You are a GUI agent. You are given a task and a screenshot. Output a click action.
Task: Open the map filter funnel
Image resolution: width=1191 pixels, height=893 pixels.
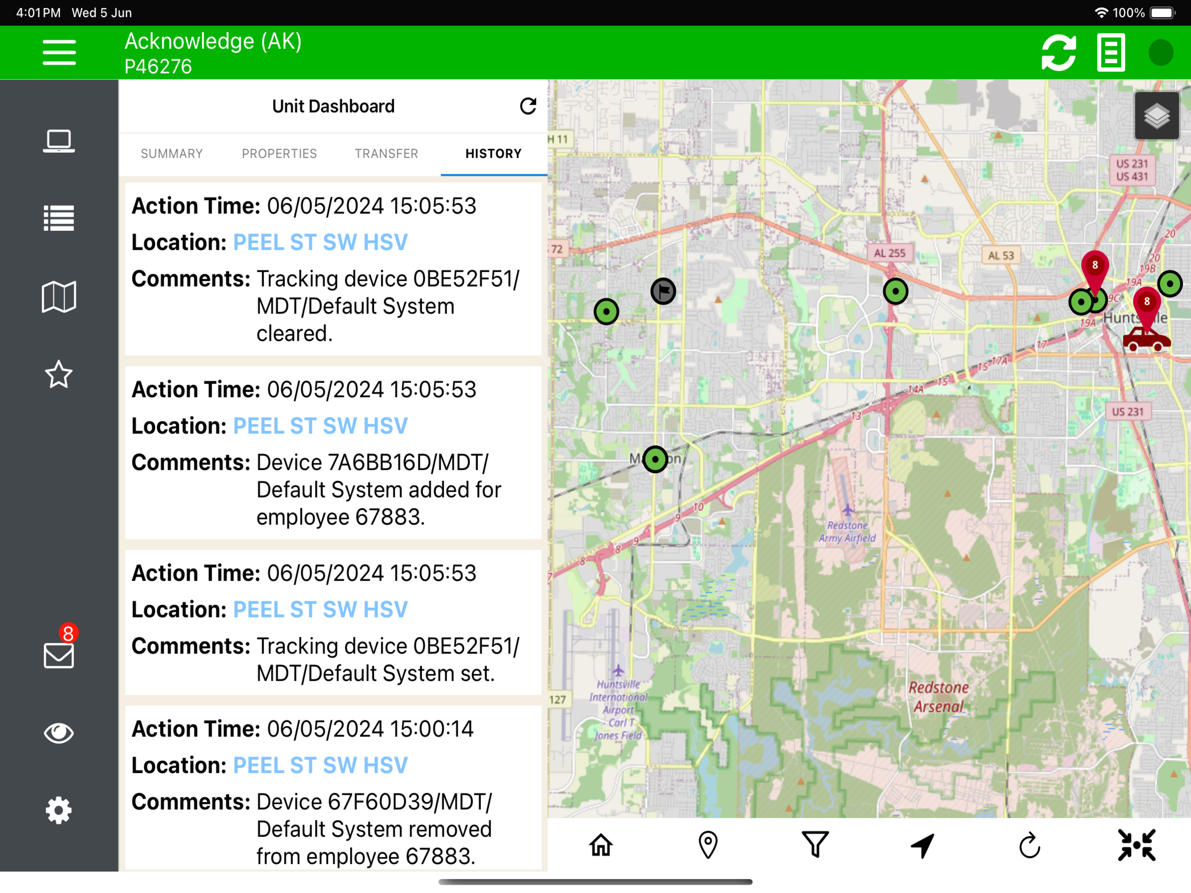[815, 845]
